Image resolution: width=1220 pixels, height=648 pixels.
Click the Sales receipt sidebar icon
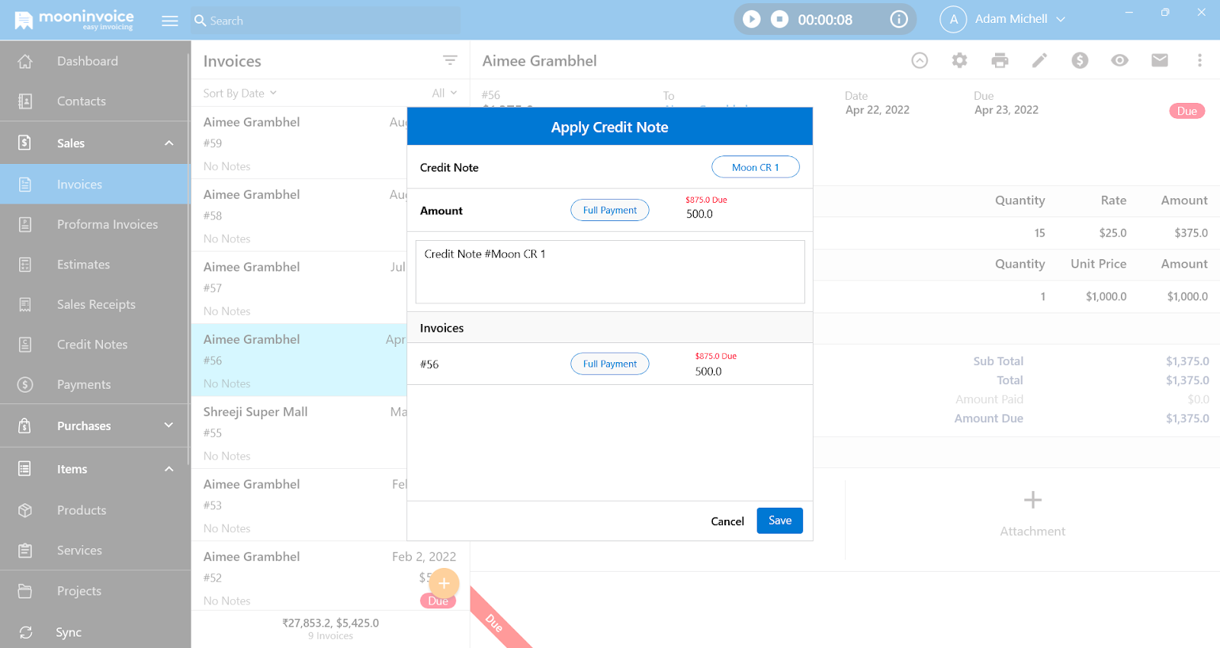(25, 304)
